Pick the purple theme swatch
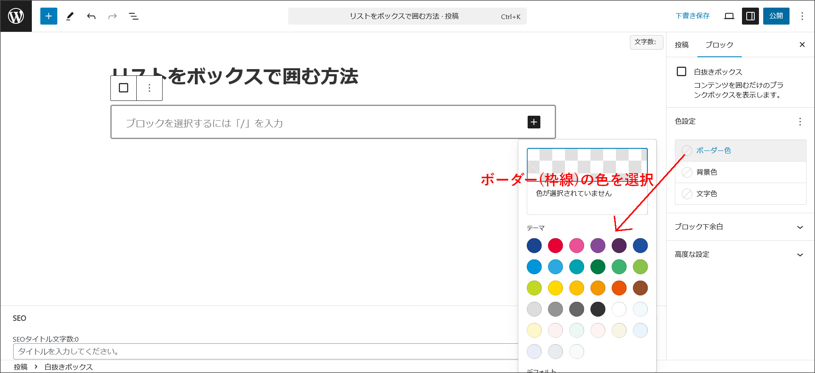Screen dimensions: 815x373 tap(598, 245)
